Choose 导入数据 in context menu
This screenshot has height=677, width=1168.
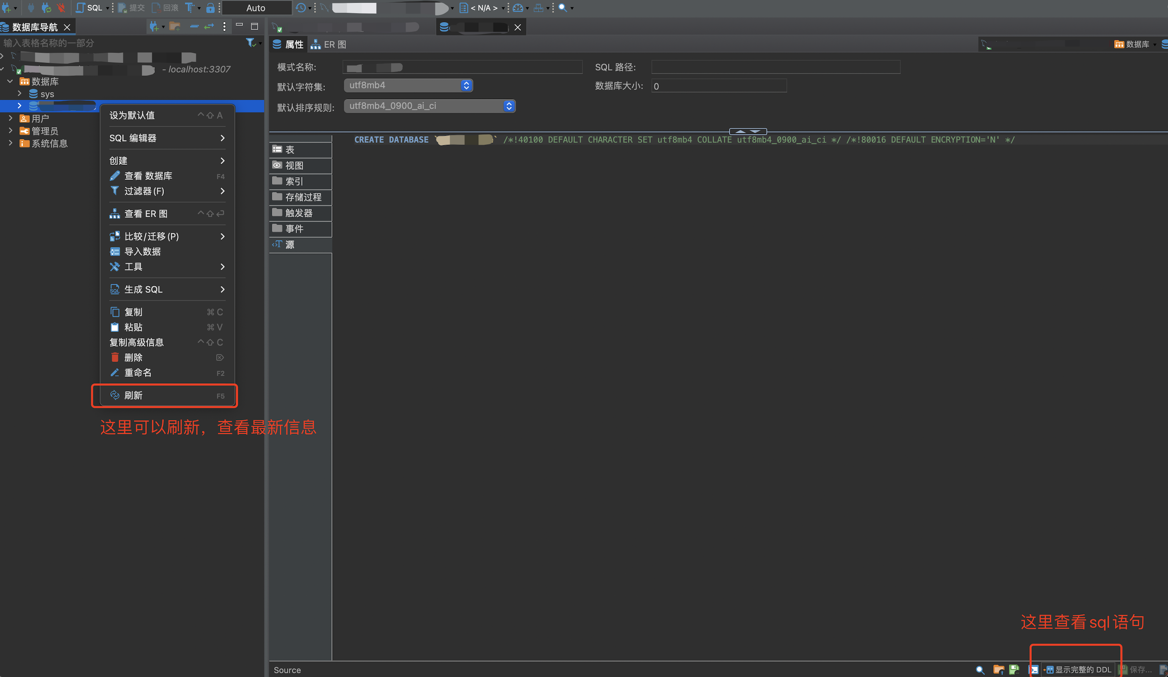point(167,251)
